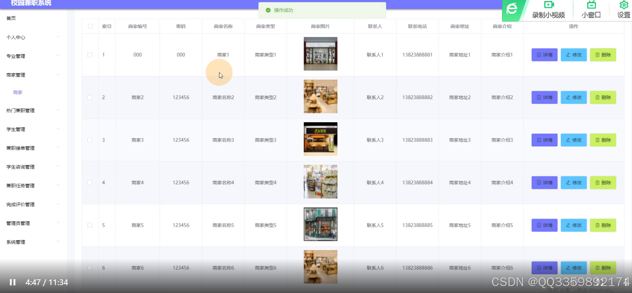Toggle the select-all checkbox in table header

(90, 26)
